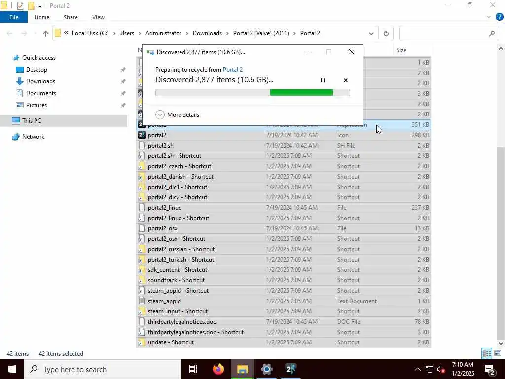Image resolution: width=505 pixels, height=379 pixels.
Task: Navigate to Users breadcrumb
Action: [127, 33]
